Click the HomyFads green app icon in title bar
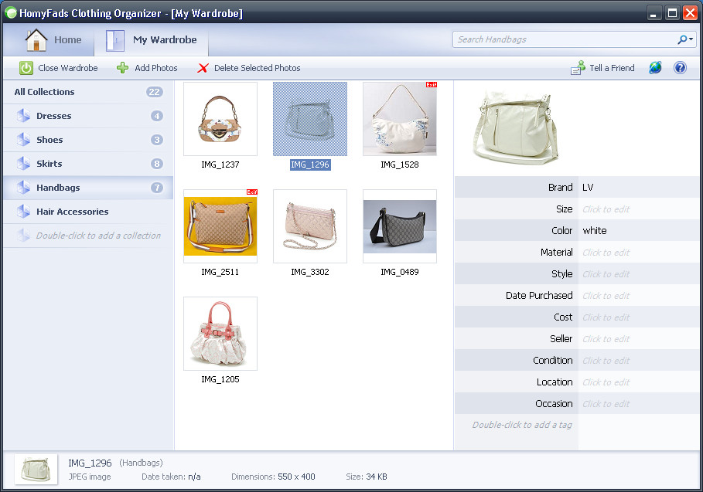This screenshot has height=492, width=703. click(x=11, y=13)
